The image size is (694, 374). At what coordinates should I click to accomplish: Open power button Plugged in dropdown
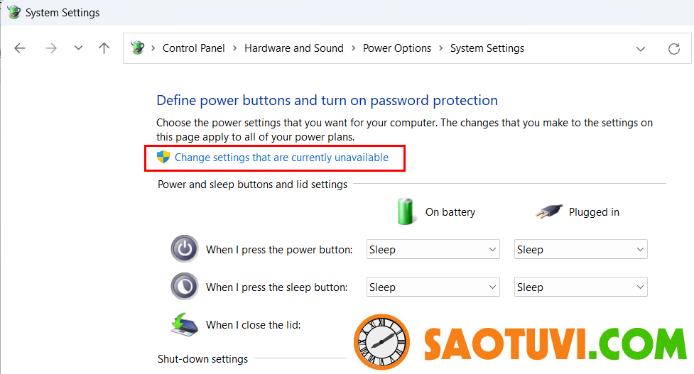pyautogui.click(x=580, y=250)
